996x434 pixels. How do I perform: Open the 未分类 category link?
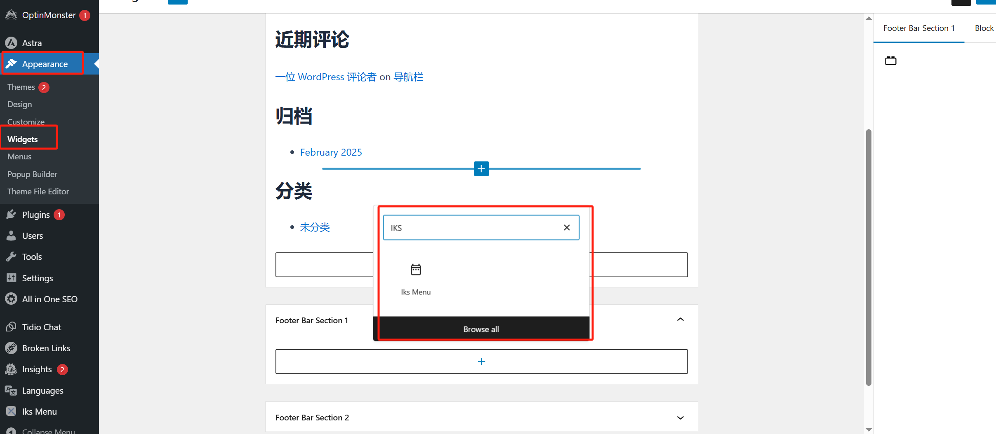click(315, 227)
